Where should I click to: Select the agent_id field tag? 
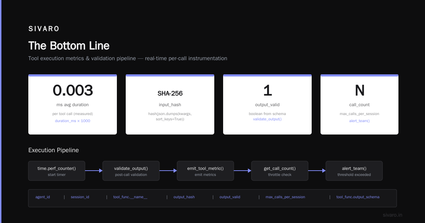click(x=42, y=197)
